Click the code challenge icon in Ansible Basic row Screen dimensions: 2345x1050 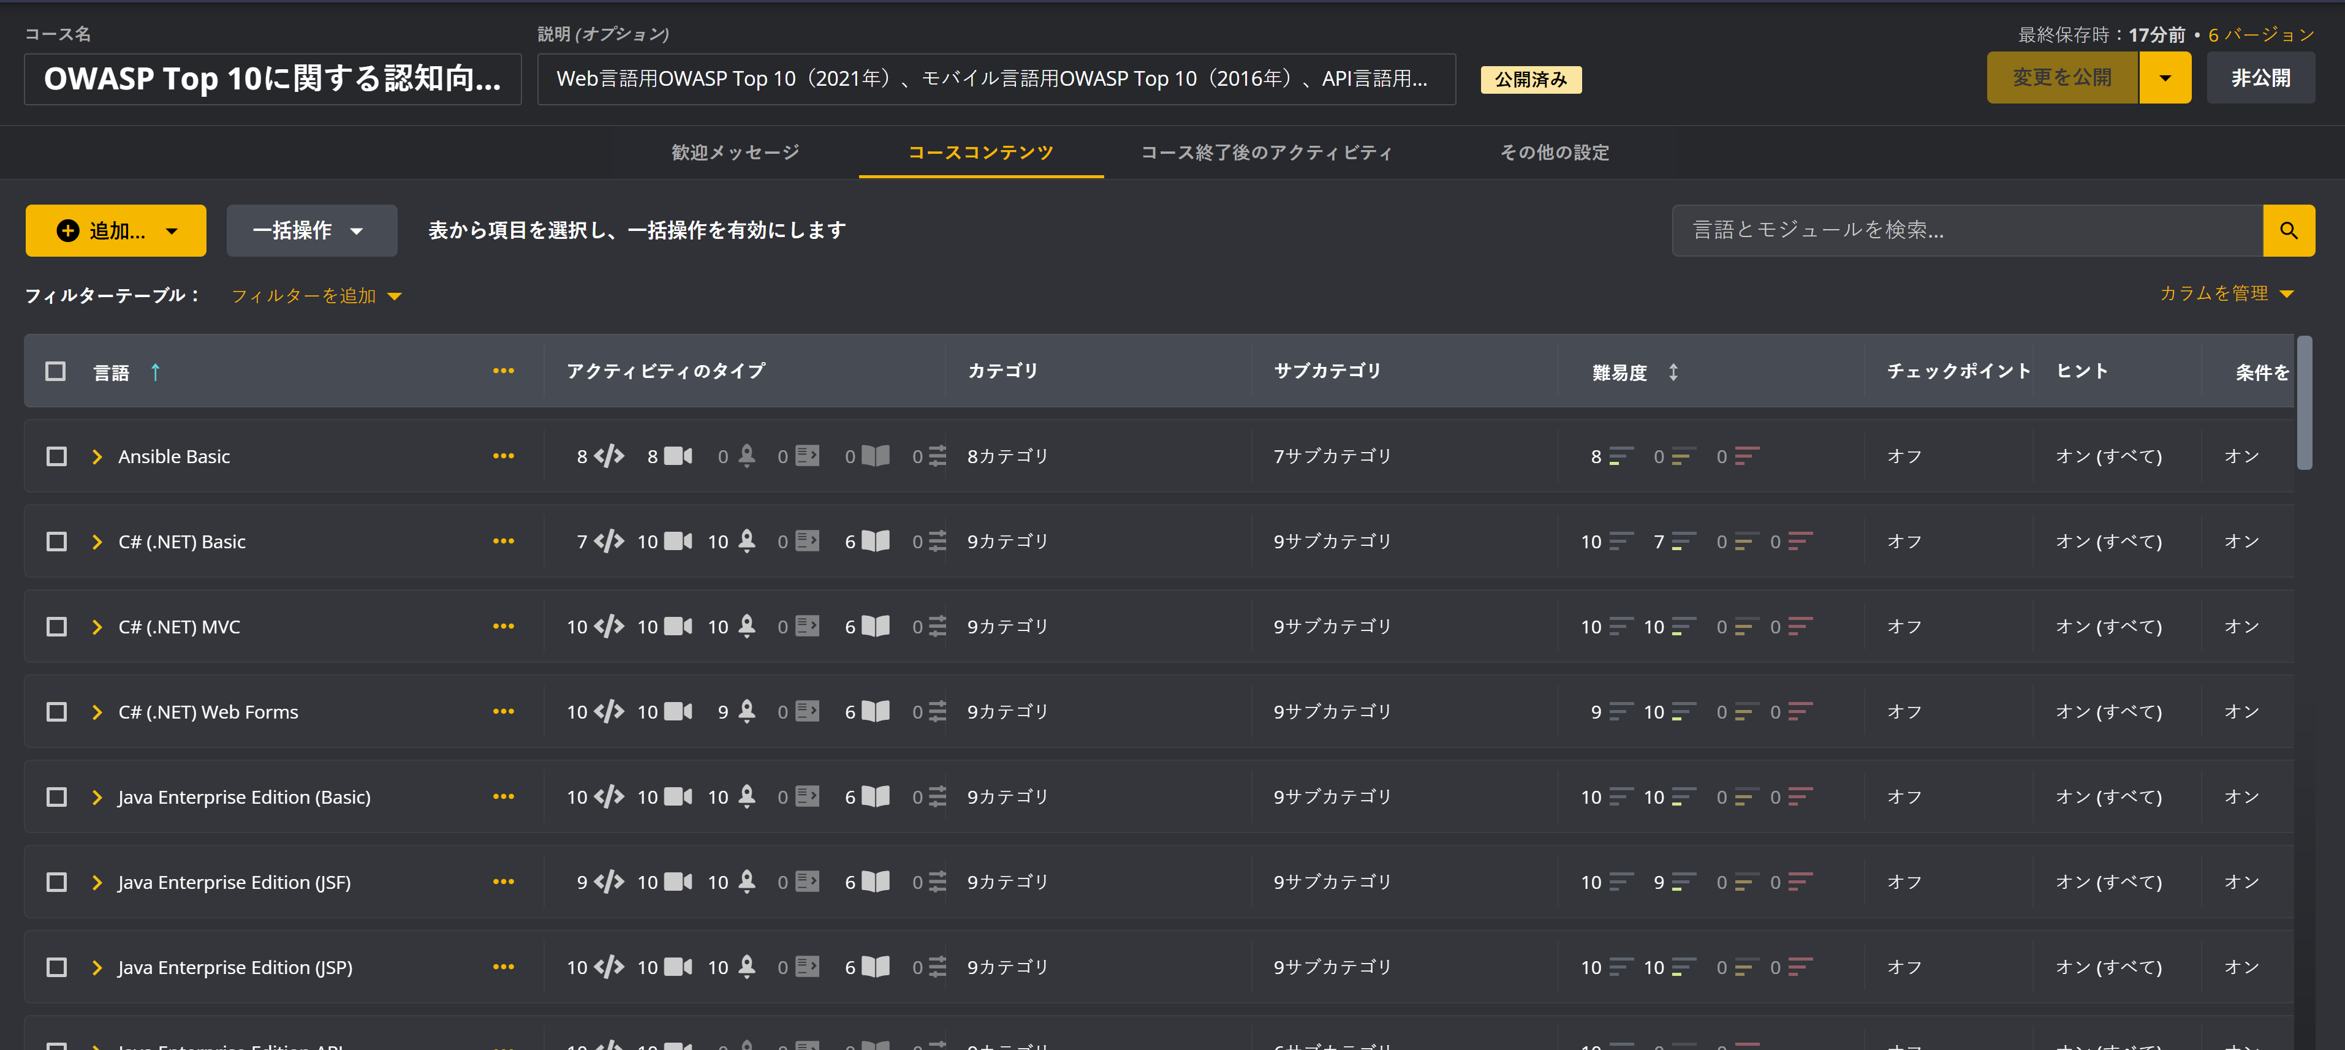609,456
